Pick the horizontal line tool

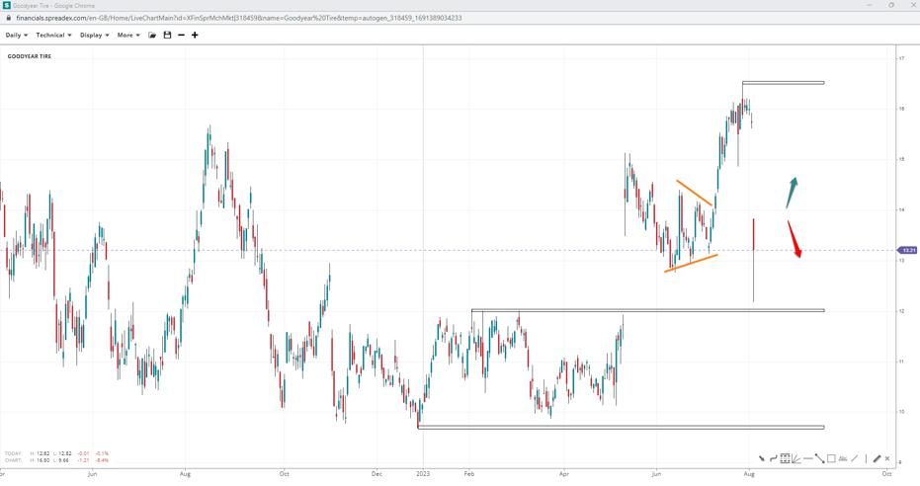(808, 458)
